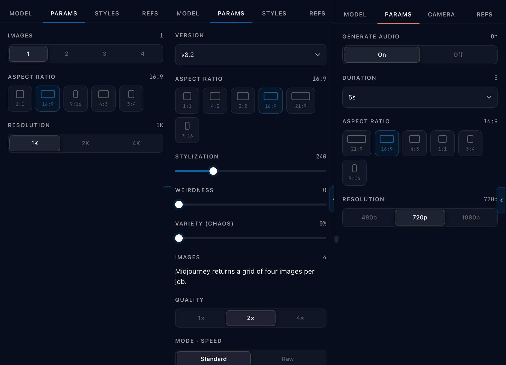The image size is (506, 365).
Task: Set quality to 1x
Action: pyautogui.click(x=201, y=318)
